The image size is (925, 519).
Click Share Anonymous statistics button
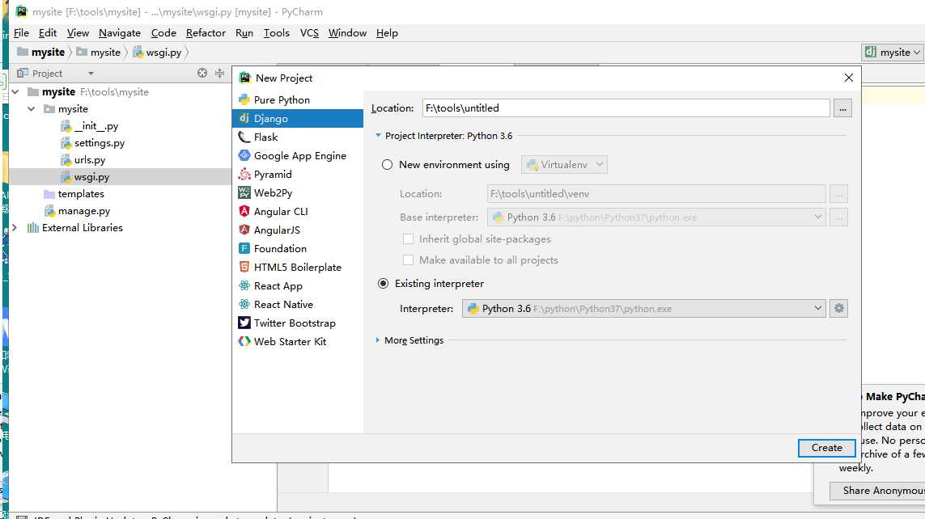pos(877,491)
